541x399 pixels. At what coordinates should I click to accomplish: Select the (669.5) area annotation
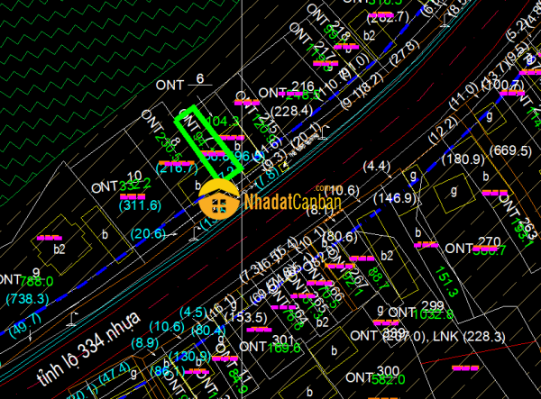[513, 150]
